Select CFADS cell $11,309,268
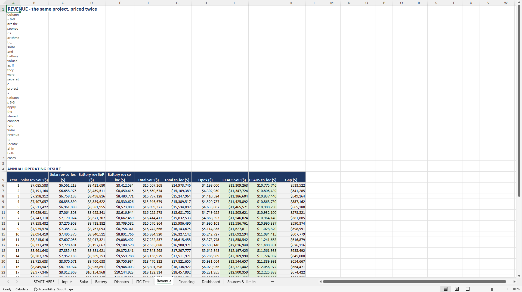The height and width of the screenshot is (292, 522). (x=234, y=185)
